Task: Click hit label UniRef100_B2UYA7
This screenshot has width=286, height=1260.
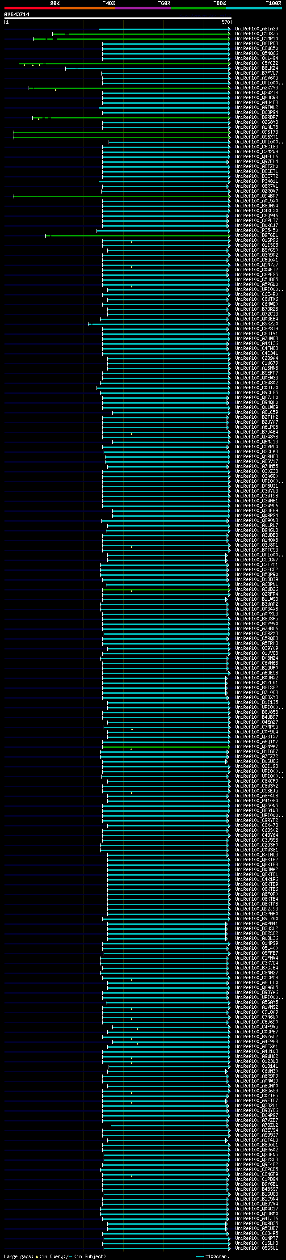Action: pyautogui.click(x=256, y=422)
